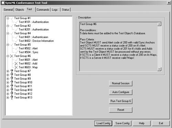Click the check mark icon of Test Group #1

click(12, 18)
